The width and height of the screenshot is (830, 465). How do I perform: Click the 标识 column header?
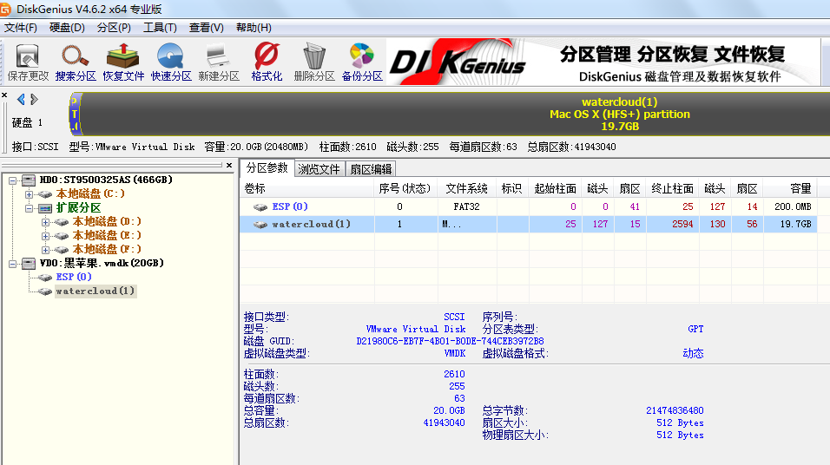click(x=512, y=188)
